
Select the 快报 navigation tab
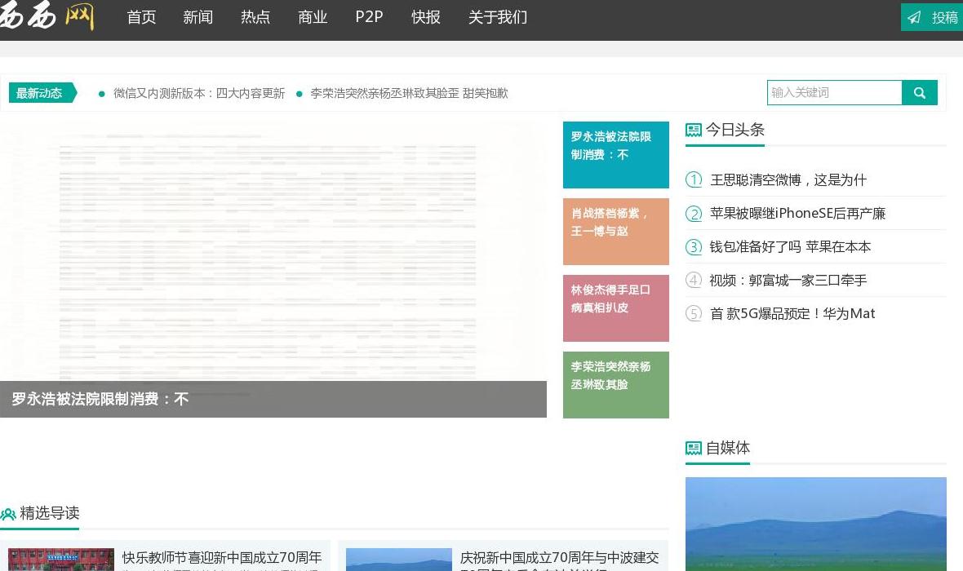[x=426, y=17]
